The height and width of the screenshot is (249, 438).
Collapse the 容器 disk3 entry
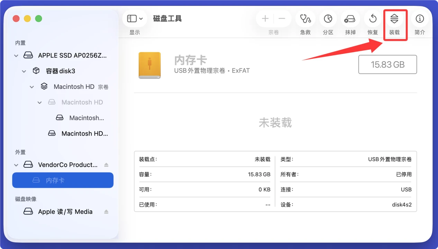coord(24,71)
